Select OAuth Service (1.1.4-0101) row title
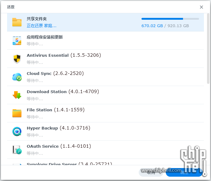This screenshot has height=181, width=211. click(x=59, y=146)
